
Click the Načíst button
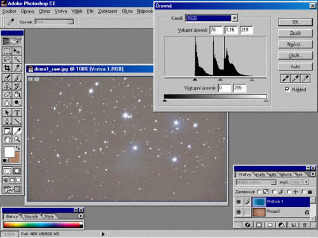[295, 44]
